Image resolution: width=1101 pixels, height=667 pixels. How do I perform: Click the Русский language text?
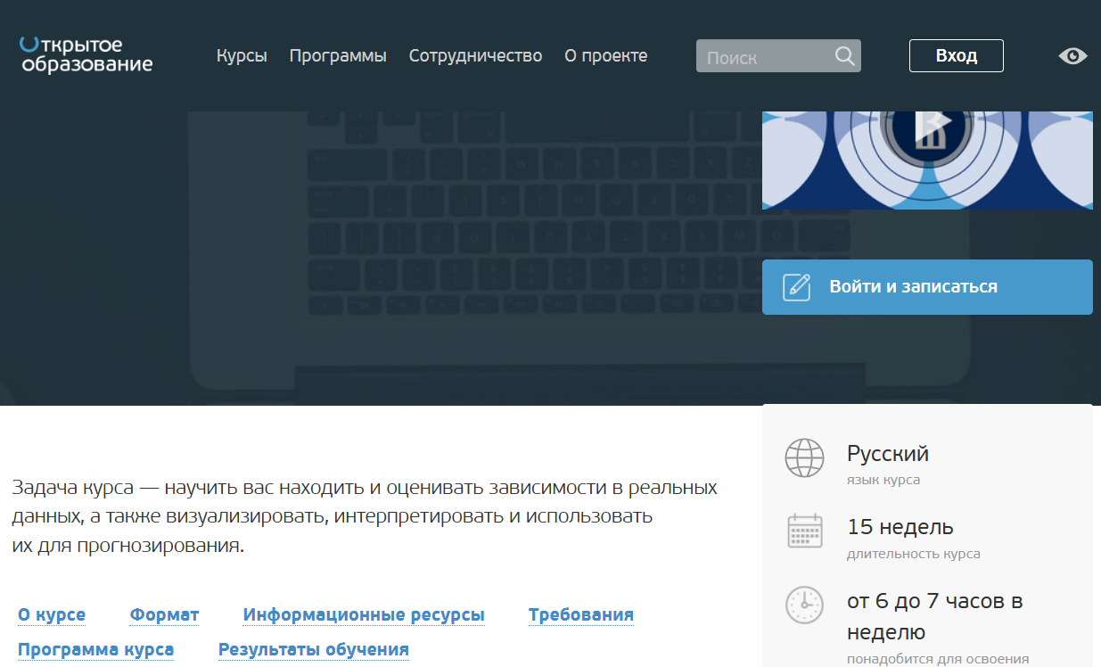coord(888,454)
